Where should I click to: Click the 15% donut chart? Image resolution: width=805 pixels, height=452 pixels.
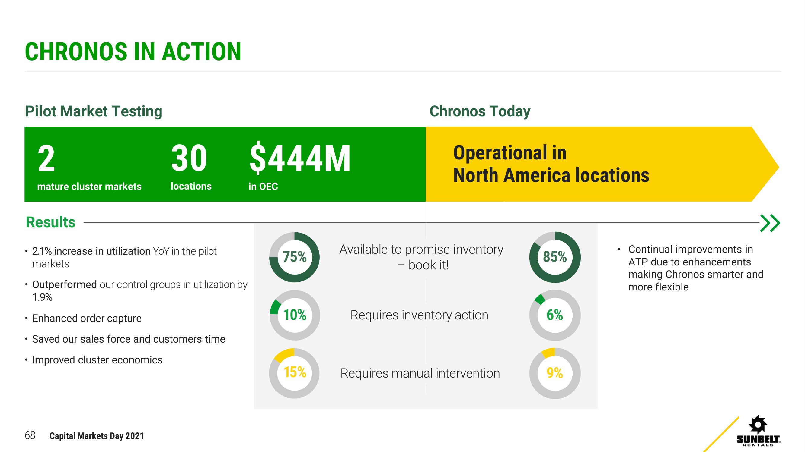tap(294, 373)
